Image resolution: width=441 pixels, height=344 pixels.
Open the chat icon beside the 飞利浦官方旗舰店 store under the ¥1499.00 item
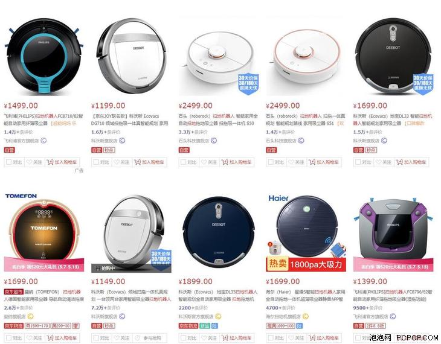43,141
